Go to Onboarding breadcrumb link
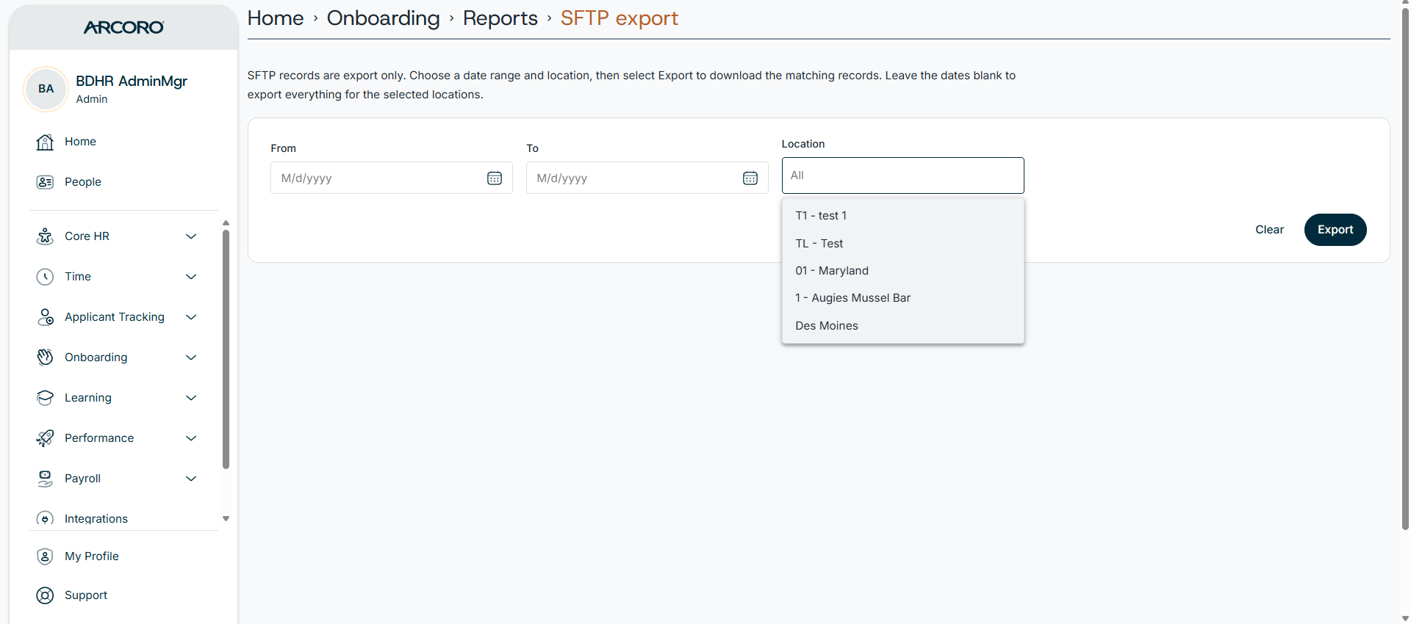Screen dimensions: 1411x624 coord(383,18)
